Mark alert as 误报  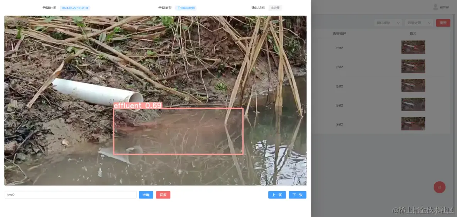point(163,195)
